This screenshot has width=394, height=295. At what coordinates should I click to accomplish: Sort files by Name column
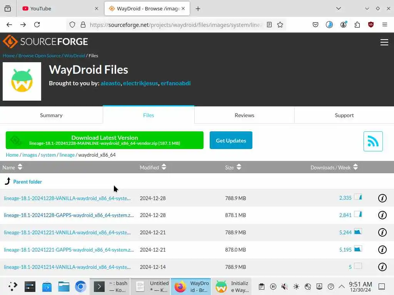(12, 167)
